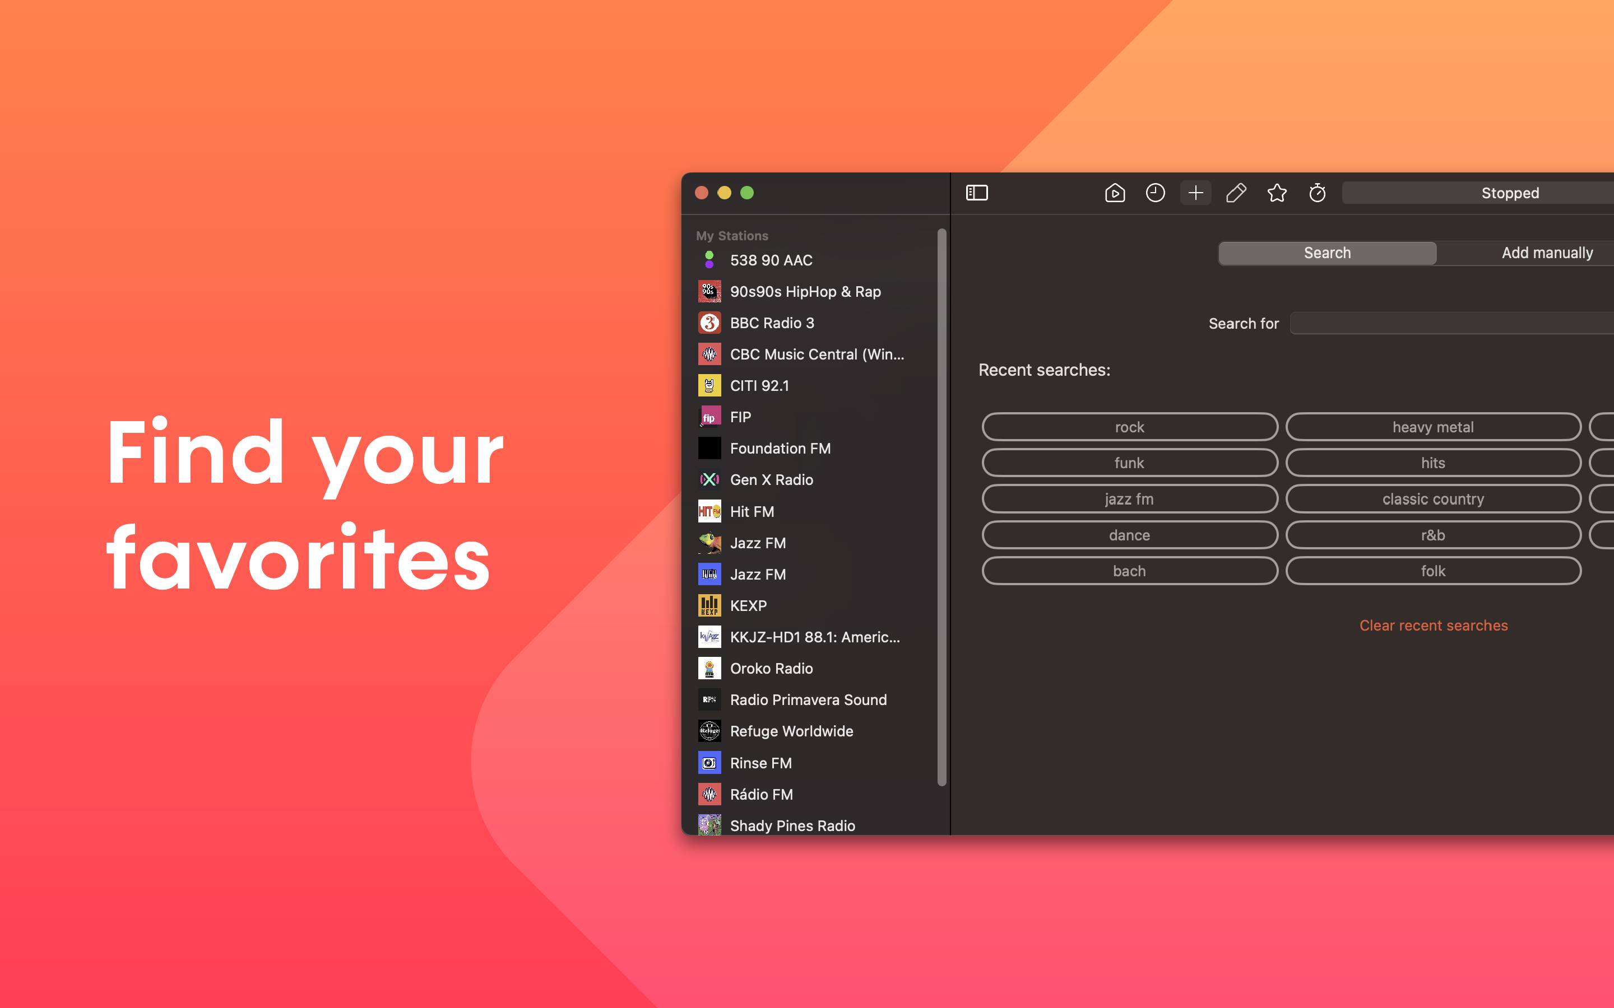Viewport: 1614px width, 1008px height.
Task: Open the history clock icon
Action: coord(1155,193)
